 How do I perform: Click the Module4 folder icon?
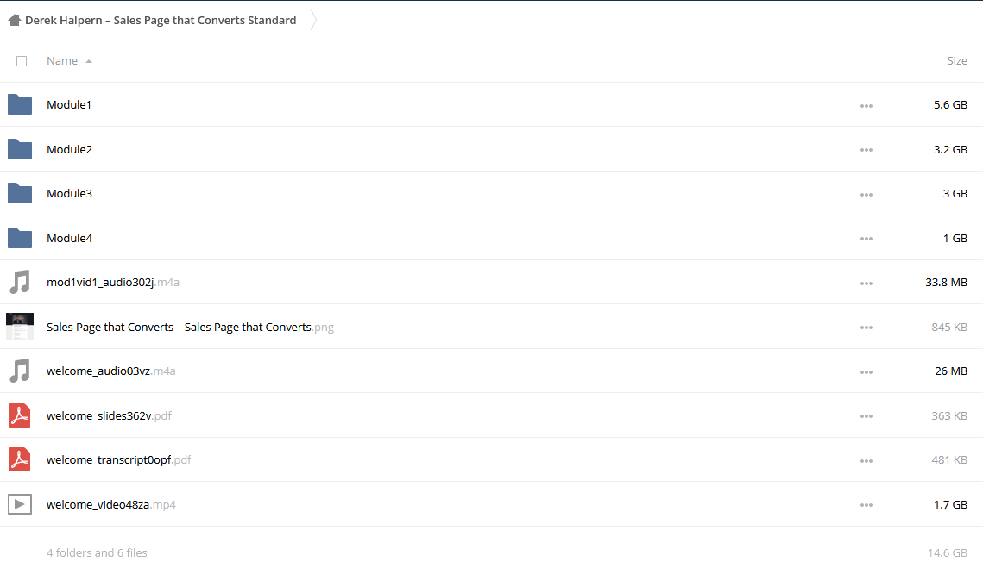(x=20, y=238)
